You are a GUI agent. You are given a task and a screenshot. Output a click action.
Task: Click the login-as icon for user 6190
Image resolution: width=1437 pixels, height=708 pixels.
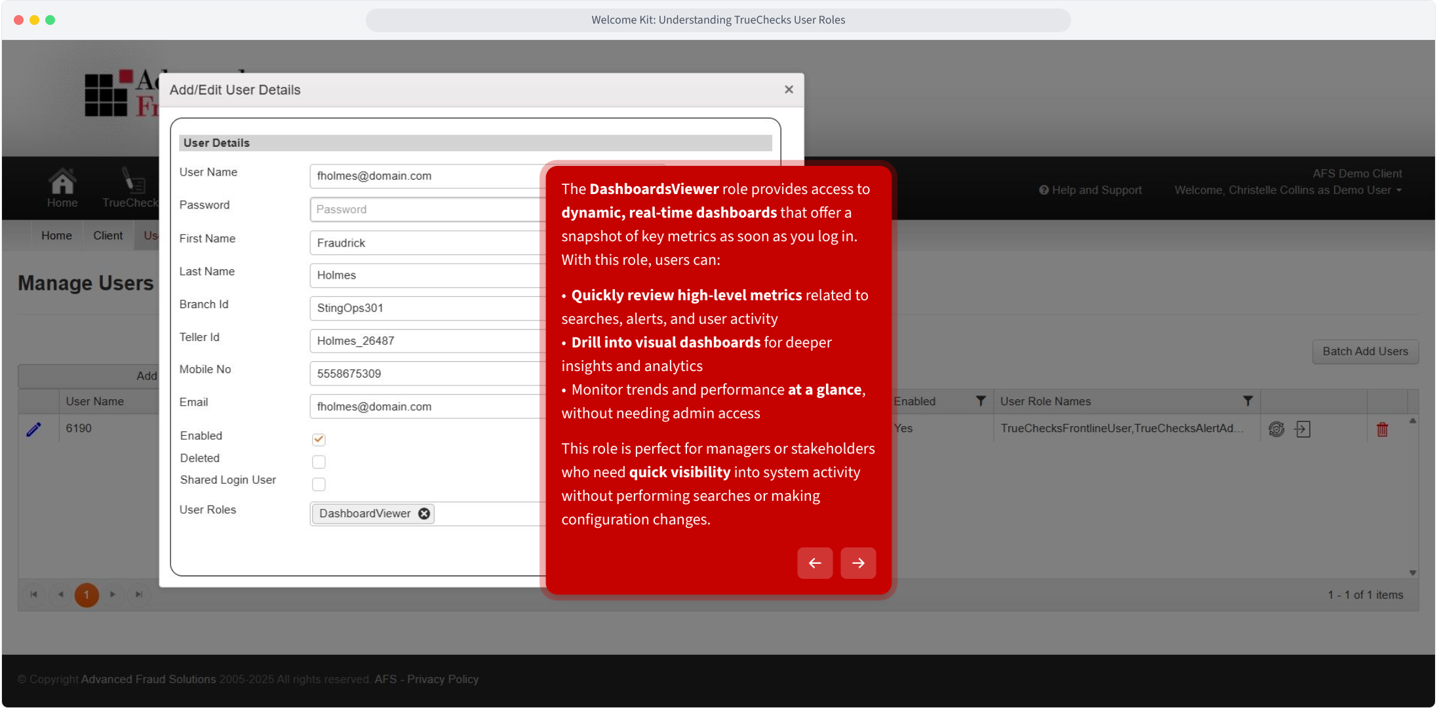point(1303,429)
